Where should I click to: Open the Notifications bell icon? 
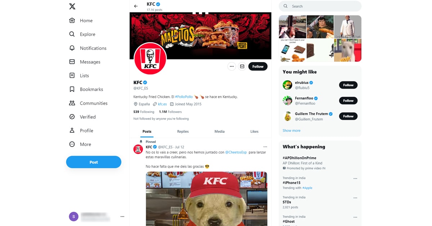(x=72, y=48)
